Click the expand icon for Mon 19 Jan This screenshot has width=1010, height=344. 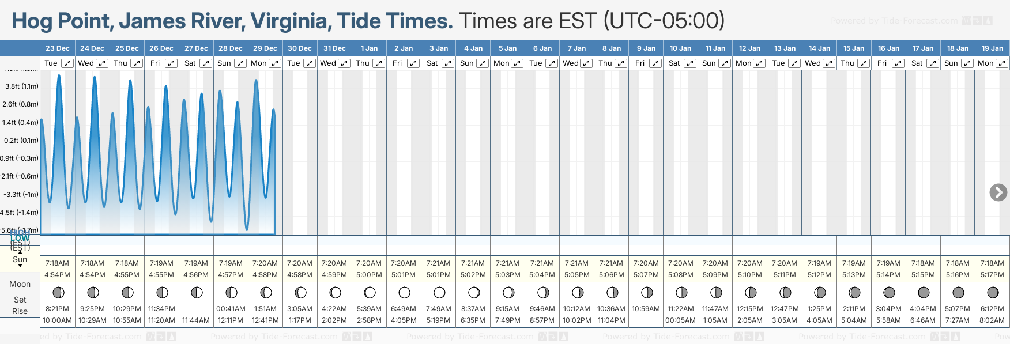coord(1002,63)
